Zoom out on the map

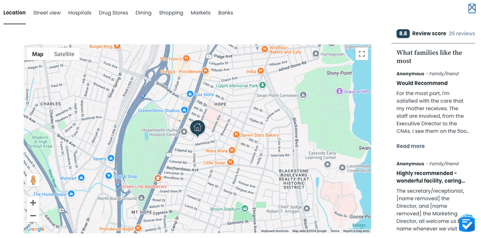(33, 215)
